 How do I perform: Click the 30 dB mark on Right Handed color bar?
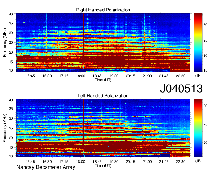[x=205, y=25]
